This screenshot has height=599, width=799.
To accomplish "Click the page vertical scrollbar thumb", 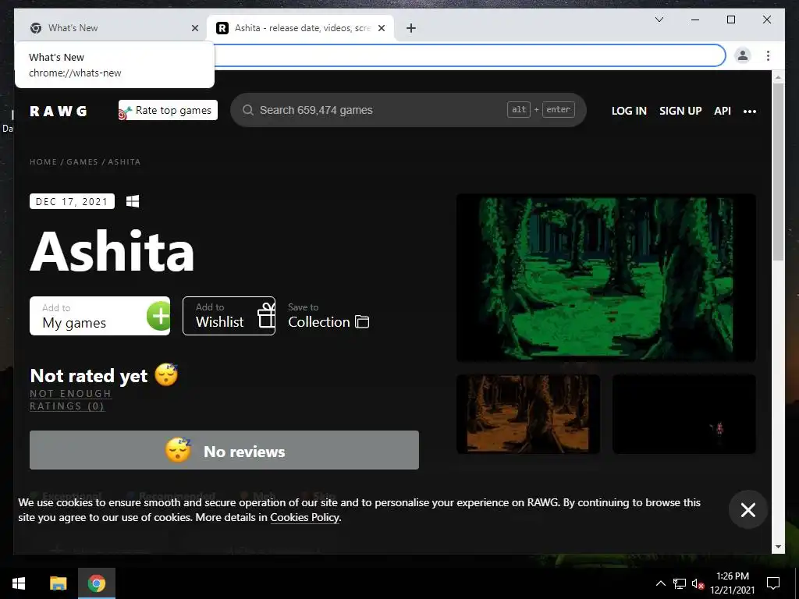I will click(778, 171).
